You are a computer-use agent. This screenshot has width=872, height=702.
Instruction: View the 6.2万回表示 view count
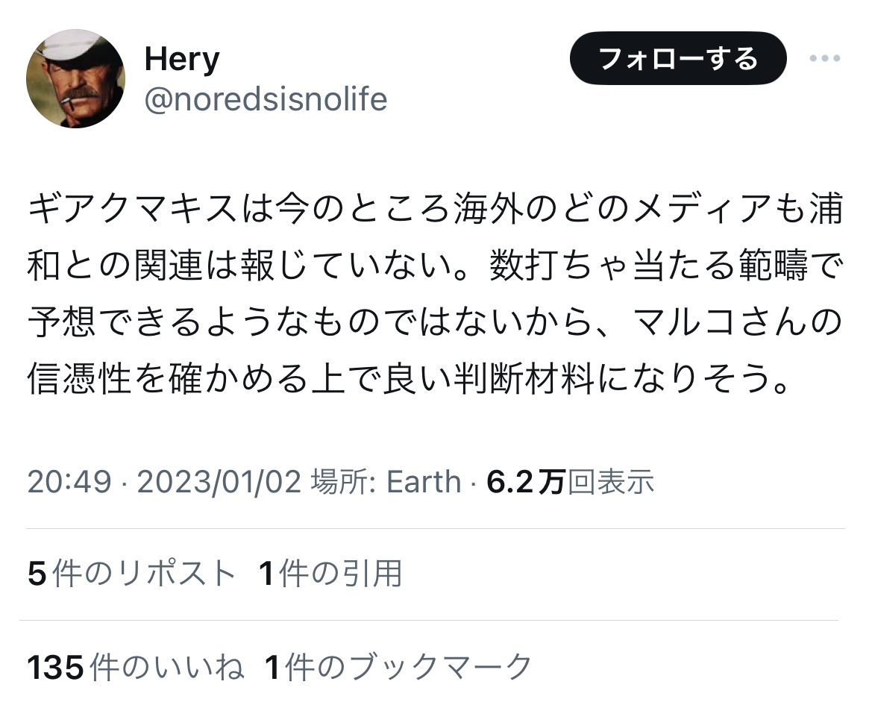(x=570, y=483)
